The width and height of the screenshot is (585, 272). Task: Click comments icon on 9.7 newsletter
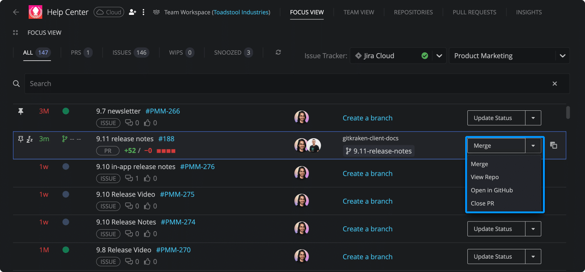[129, 123]
